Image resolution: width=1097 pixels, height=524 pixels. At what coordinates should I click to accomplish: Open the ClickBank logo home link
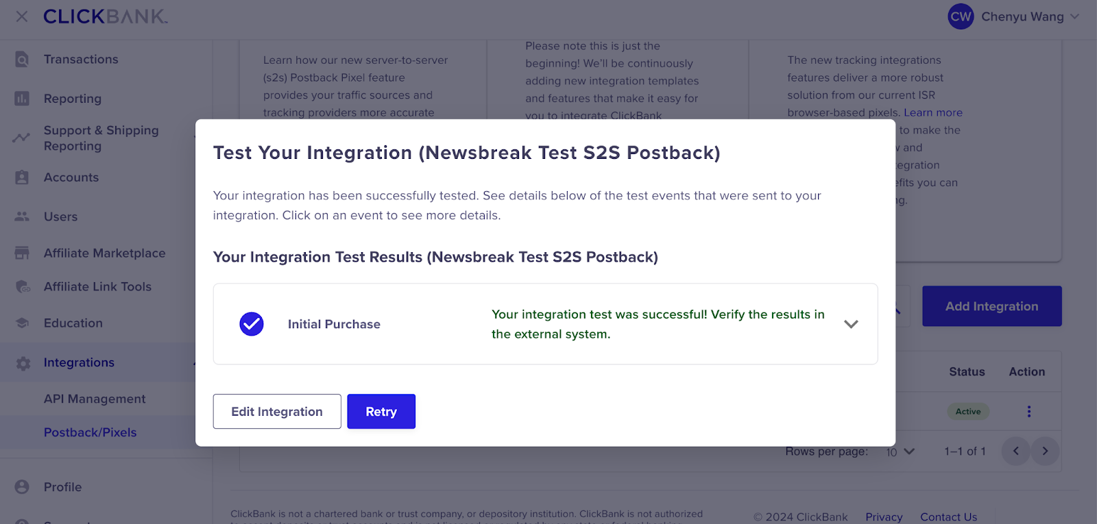click(x=106, y=16)
